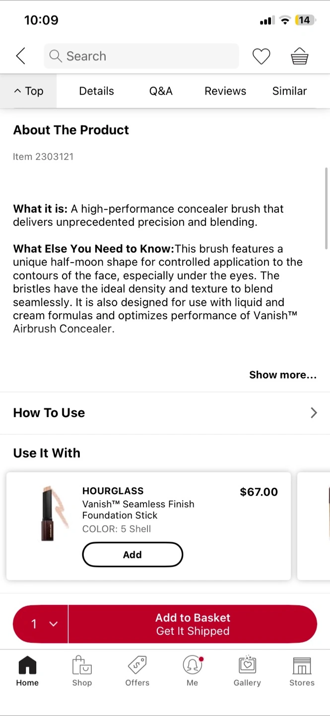330x716 pixels.
Task: Add the Vanish Foundation Stick
Action: 132,554
